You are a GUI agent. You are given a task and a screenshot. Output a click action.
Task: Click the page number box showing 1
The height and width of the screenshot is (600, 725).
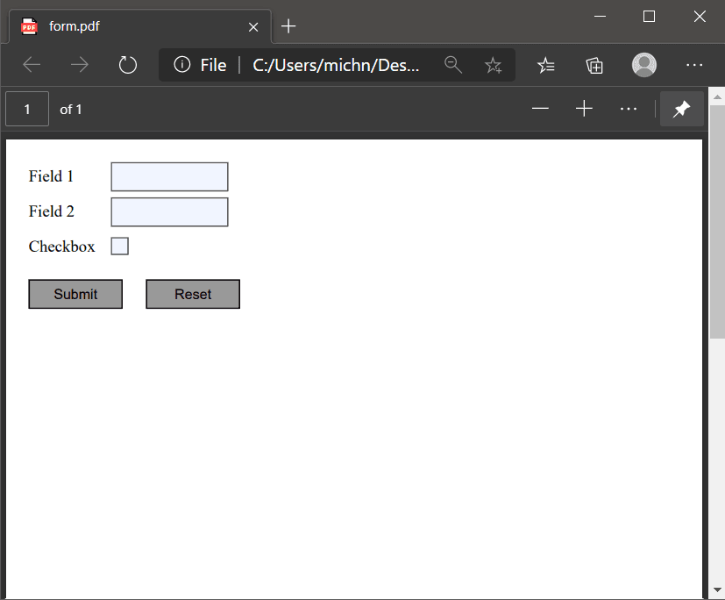coord(26,108)
